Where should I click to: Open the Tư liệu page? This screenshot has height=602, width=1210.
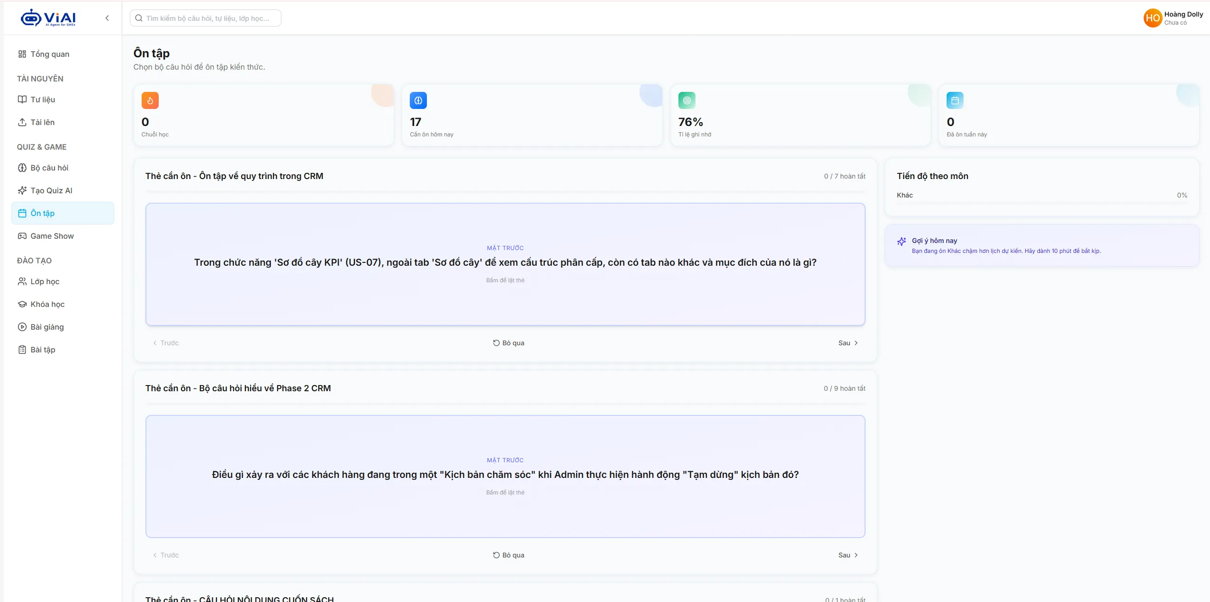pyautogui.click(x=63, y=99)
